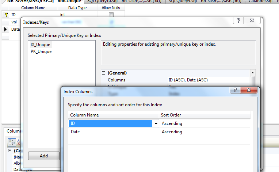Collapse the (General) section in Column Properties

[x=10, y=151]
